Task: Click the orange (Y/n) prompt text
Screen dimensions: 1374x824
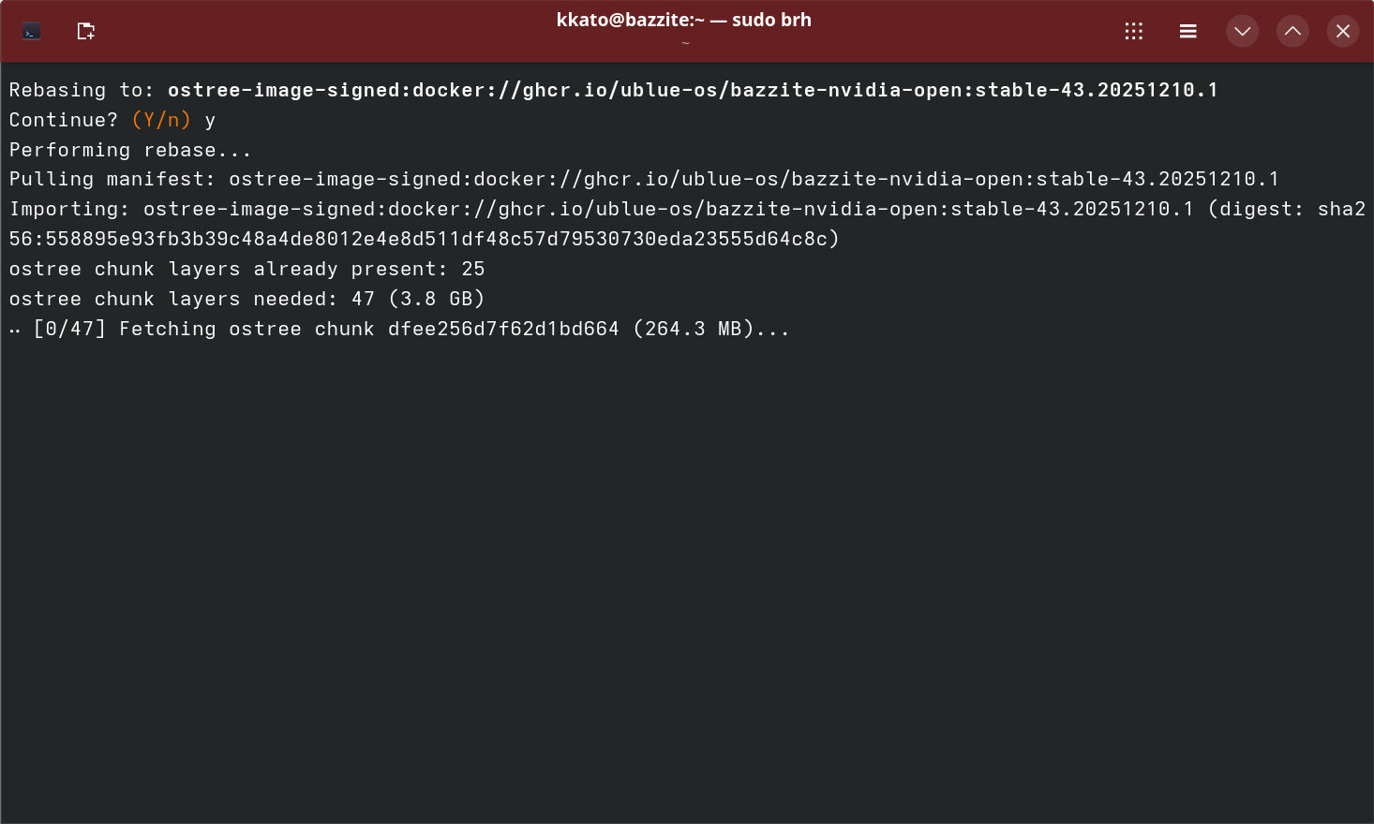Action: point(161,120)
